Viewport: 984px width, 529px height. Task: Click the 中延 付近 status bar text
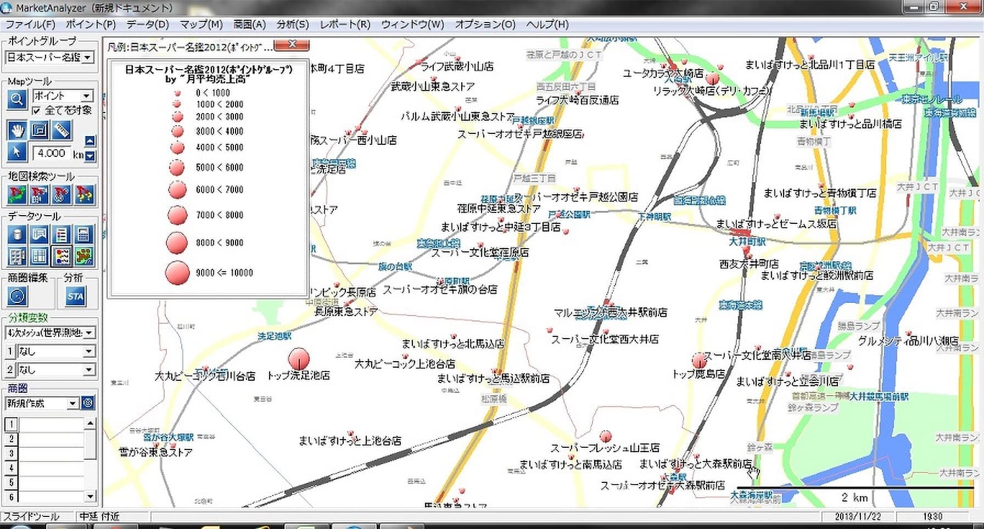click(x=99, y=517)
